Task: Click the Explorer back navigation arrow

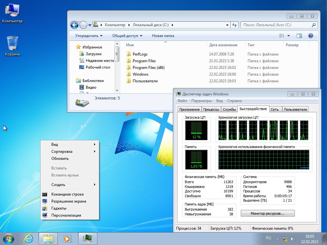Action: coord(74,25)
